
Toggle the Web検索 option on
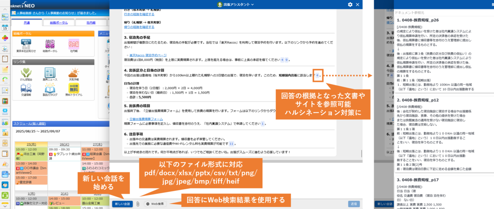click(154, 204)
